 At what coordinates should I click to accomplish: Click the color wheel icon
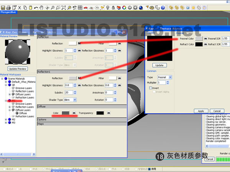coord(124,8)
